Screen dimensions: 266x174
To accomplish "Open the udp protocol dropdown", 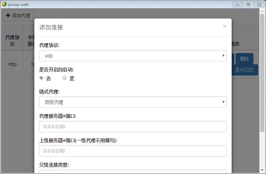I will pos(133,56).
